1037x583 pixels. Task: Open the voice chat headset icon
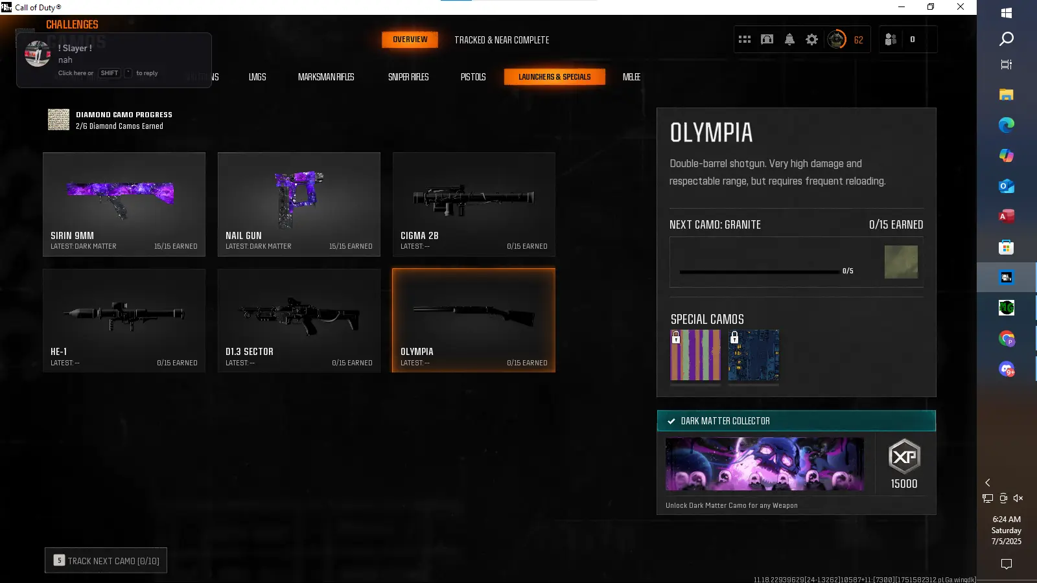pyautogui.click(x=767, y=40)
